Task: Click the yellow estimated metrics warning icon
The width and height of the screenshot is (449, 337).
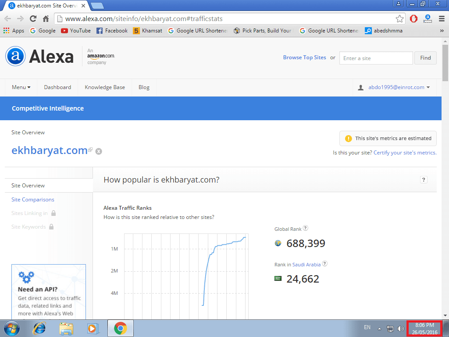Action: click(348, 138)
